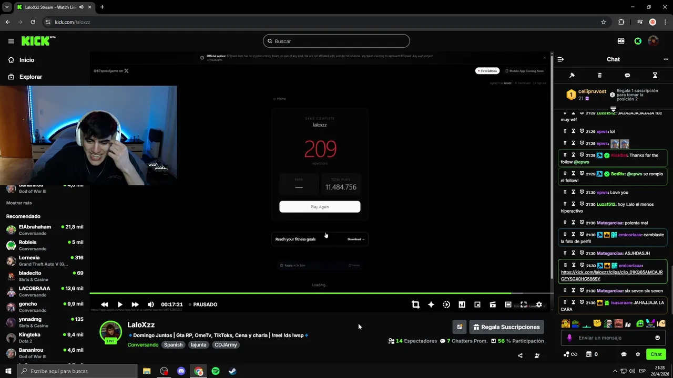Toggle theater mode icon
The height and width of the screenshot is (378, 673).
[x=508, y=304]
